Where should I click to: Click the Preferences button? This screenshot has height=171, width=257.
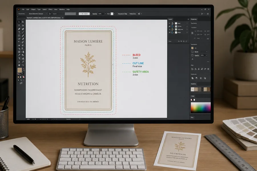coord(132,14)
